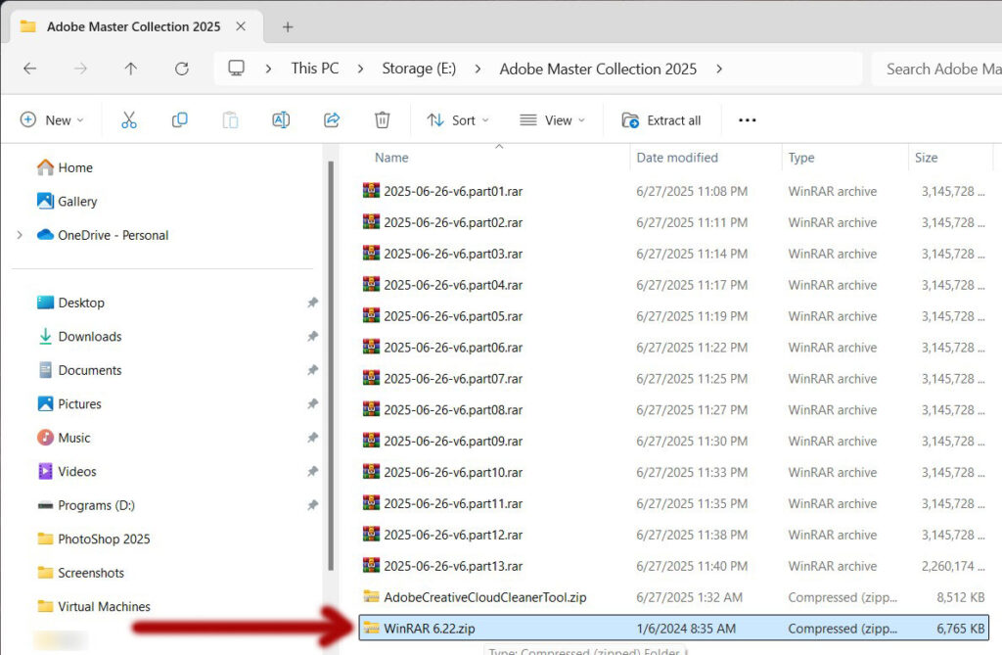Go up one folder level
The height and width of the screenshot is (655, 1002).
131,69
